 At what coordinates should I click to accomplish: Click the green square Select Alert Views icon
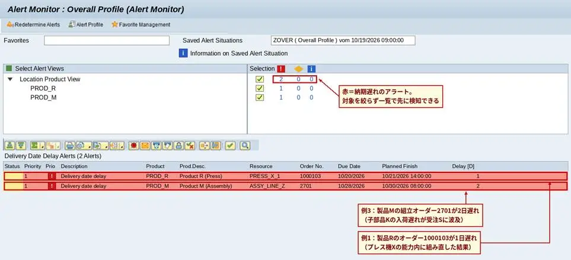(x=9, y=68)
